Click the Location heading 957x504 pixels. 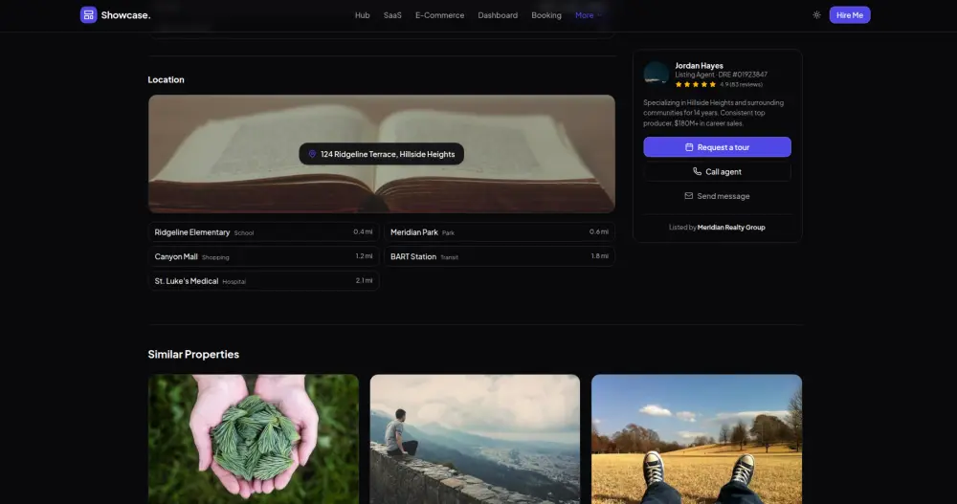click(166, 79)
